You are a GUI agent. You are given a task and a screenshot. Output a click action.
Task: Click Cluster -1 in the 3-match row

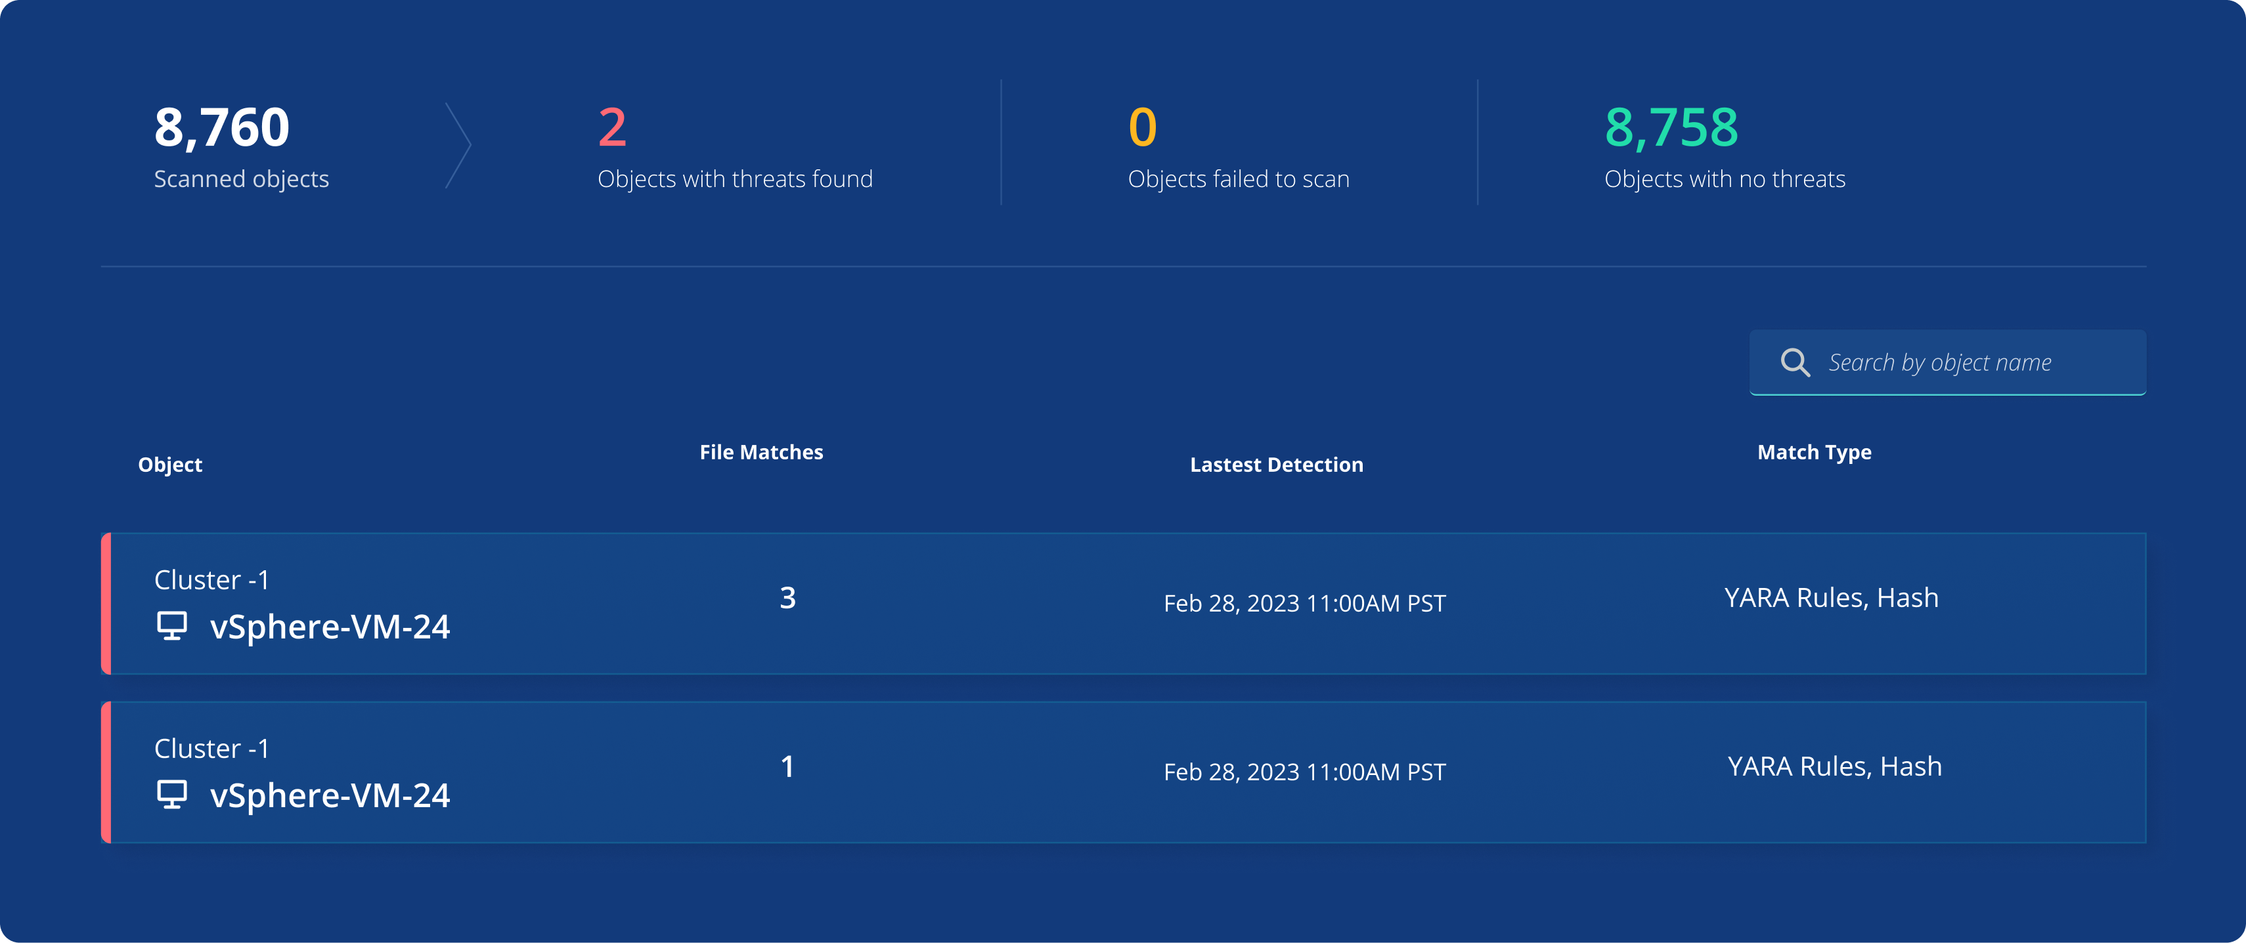(x=212, y=579)
